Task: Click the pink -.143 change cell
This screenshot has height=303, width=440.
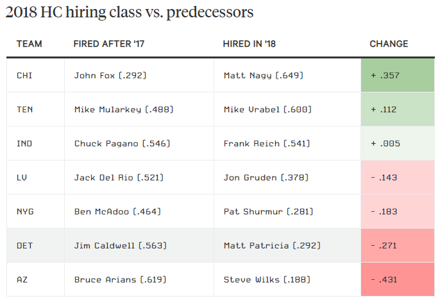Action: pyautogui.click(x=398, y=178)
